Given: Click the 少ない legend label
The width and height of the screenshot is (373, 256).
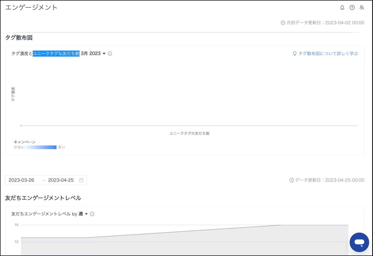Looking at the screenshot, I should (x=19, y=147).
